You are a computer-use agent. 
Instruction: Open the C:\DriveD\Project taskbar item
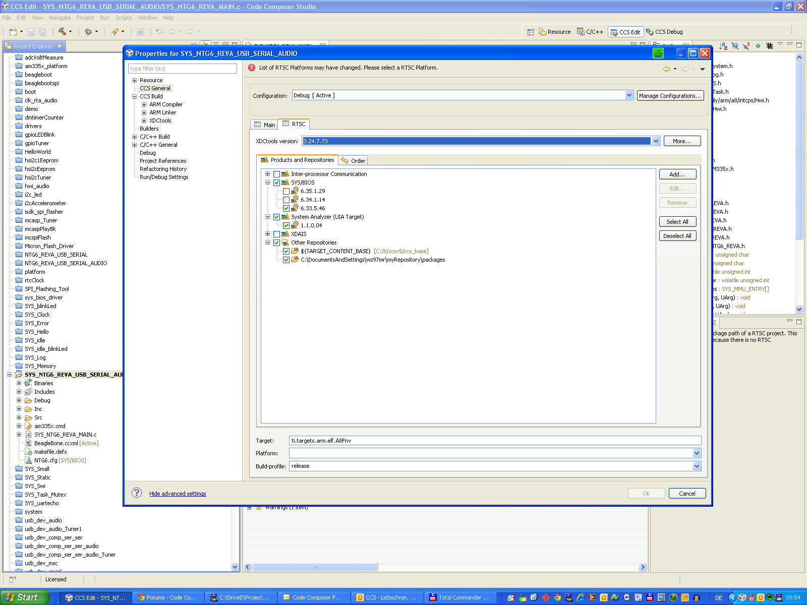[x=242, y=597]
